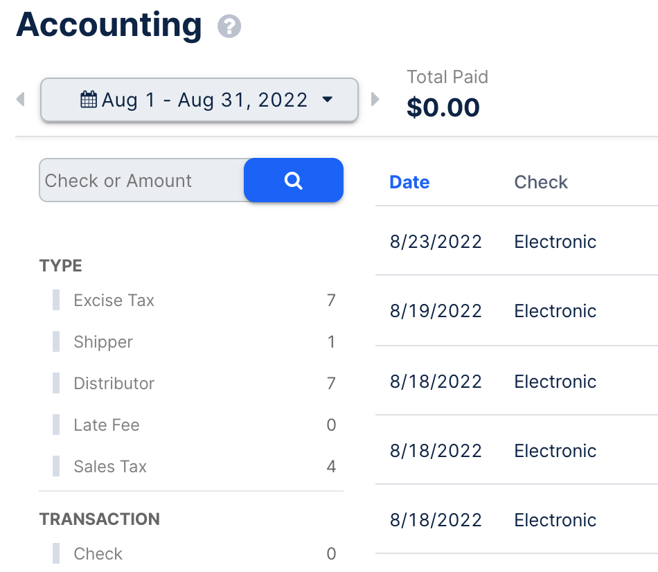Filter by Shipper type

pos(103,342)
